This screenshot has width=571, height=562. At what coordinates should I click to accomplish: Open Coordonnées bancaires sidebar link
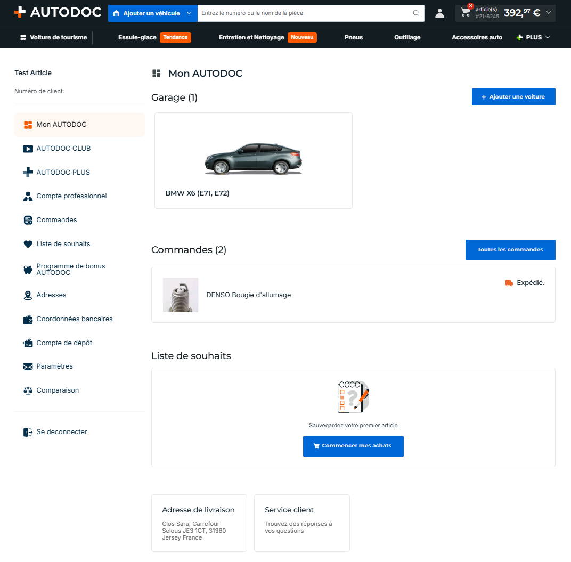(74, 319)
